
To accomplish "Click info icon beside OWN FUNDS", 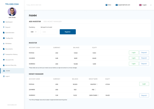I will pos(98,95).
